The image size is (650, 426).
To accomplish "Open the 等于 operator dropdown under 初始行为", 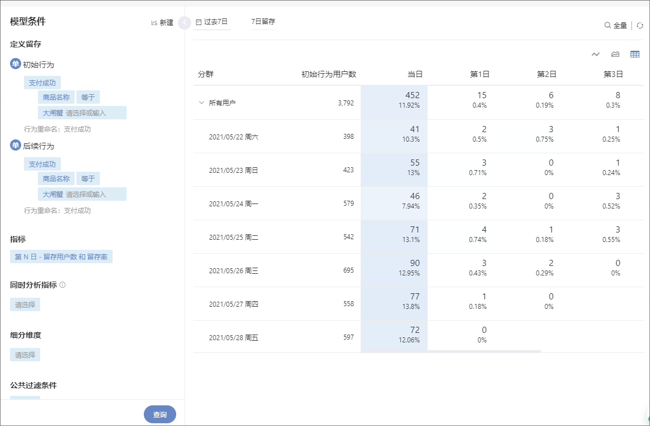I will pyautogui.click(x=88, y=98).
